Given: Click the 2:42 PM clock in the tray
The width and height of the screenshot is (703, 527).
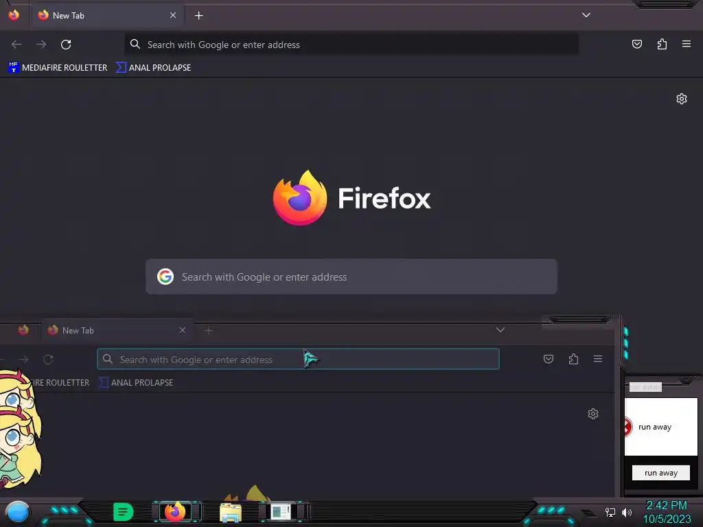Looking at the screenshot, I should point(667,506).
